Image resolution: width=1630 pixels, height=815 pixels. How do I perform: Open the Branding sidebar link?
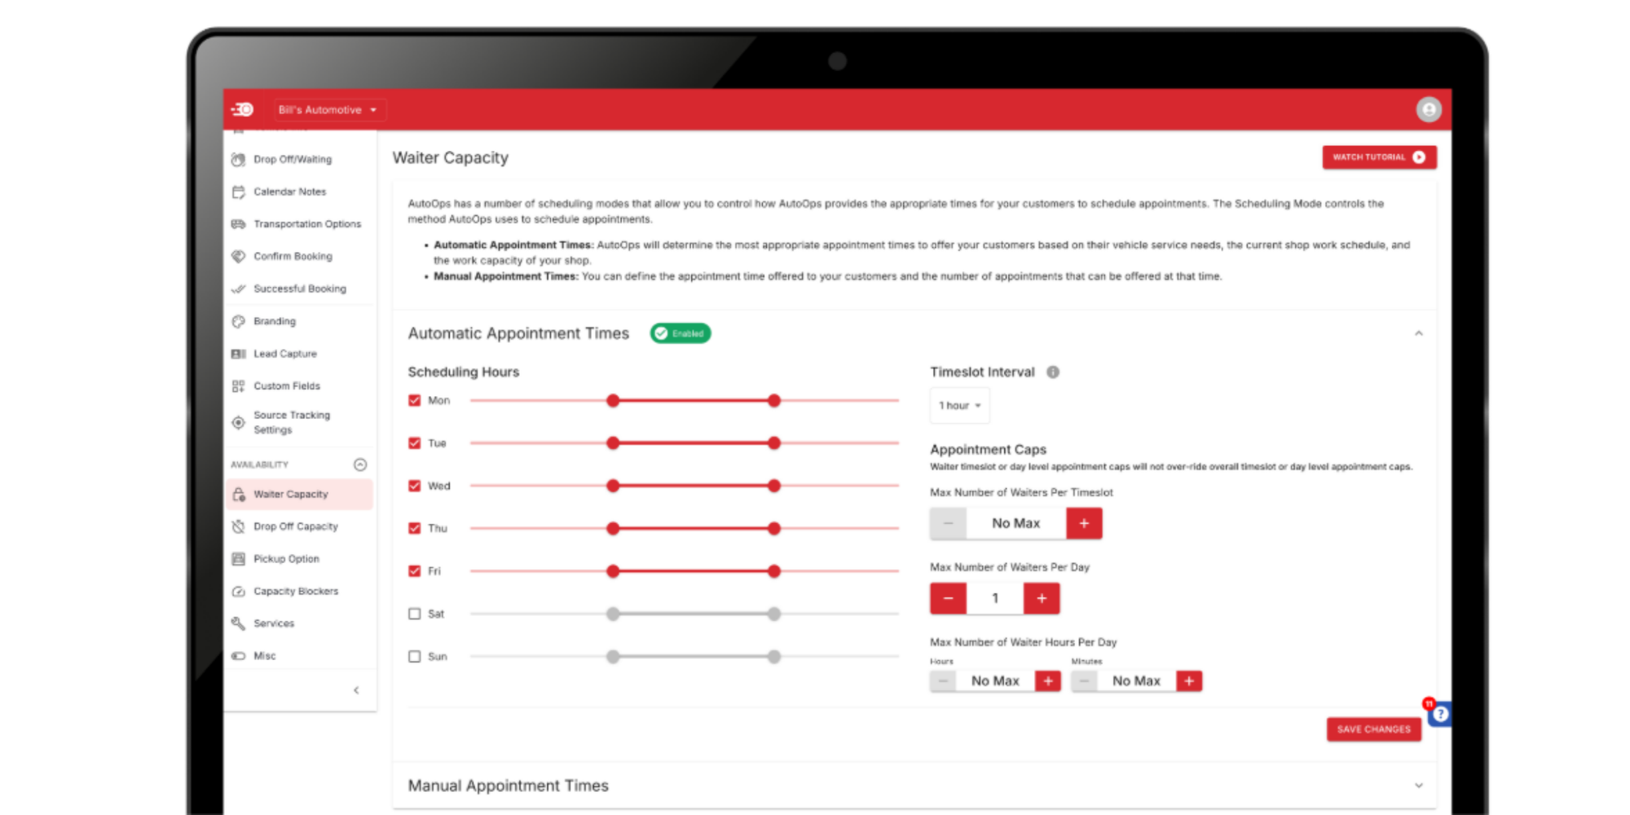(299, 322)
